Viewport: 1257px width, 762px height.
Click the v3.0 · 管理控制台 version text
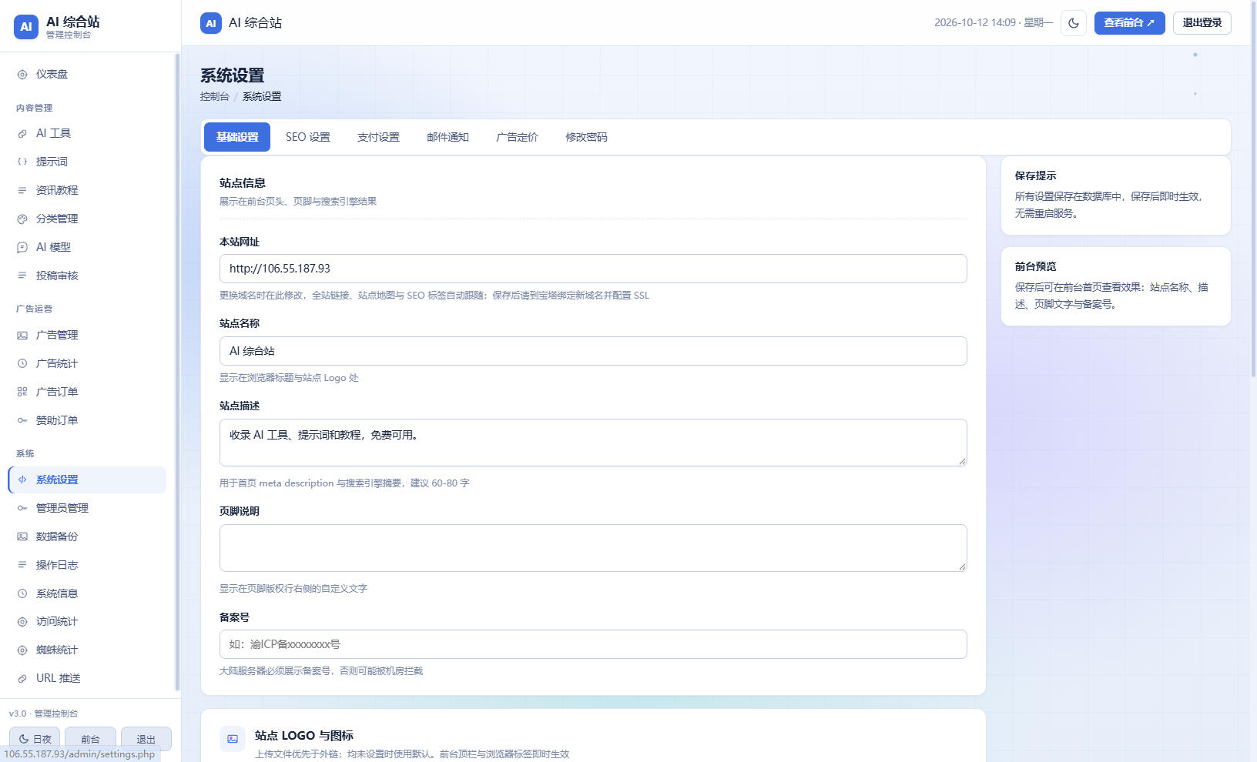(x=43, y=714)
